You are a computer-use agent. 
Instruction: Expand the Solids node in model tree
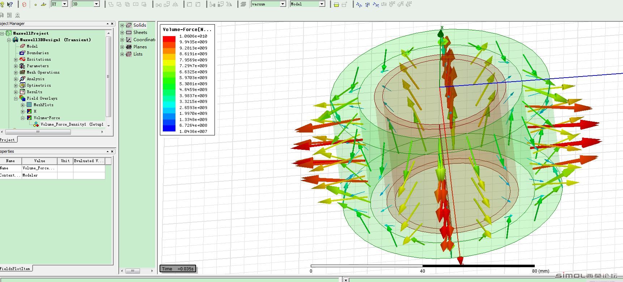point(122,25)
